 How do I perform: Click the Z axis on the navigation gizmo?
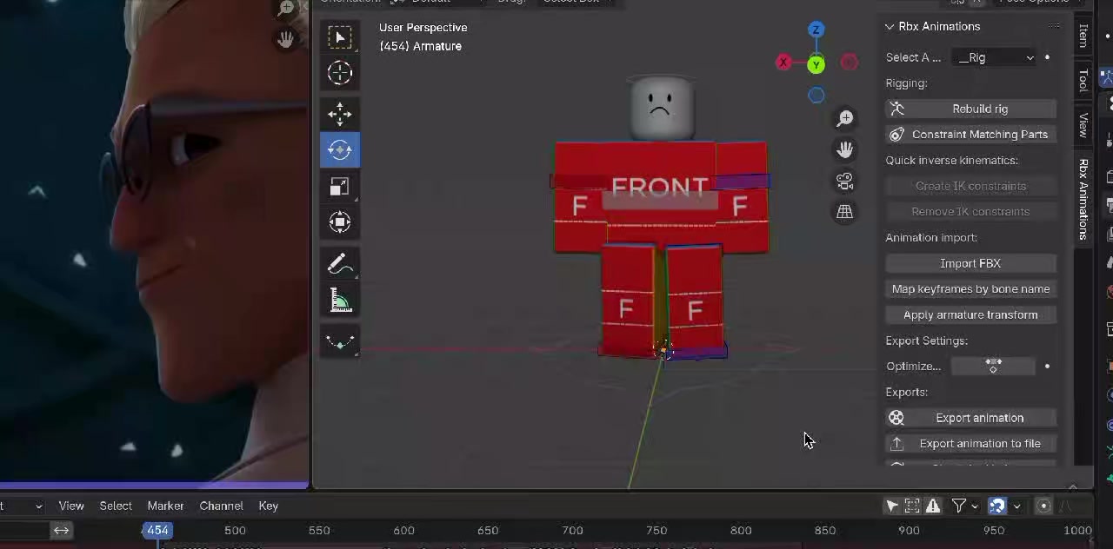(816, 30)
